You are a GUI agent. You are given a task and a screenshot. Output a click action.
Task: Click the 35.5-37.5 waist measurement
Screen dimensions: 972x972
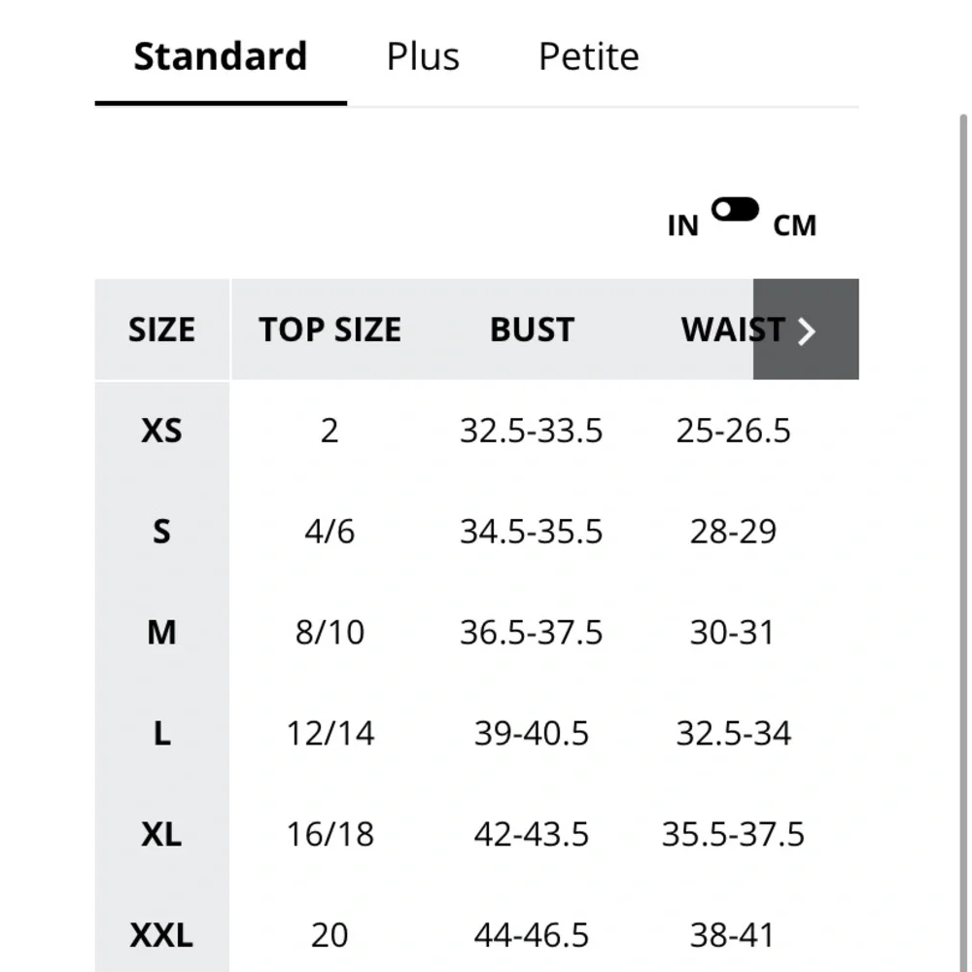pyautogui.click(x=733, y=834)
